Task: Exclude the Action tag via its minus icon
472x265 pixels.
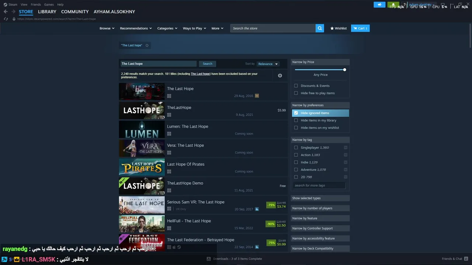Action: 346,155
